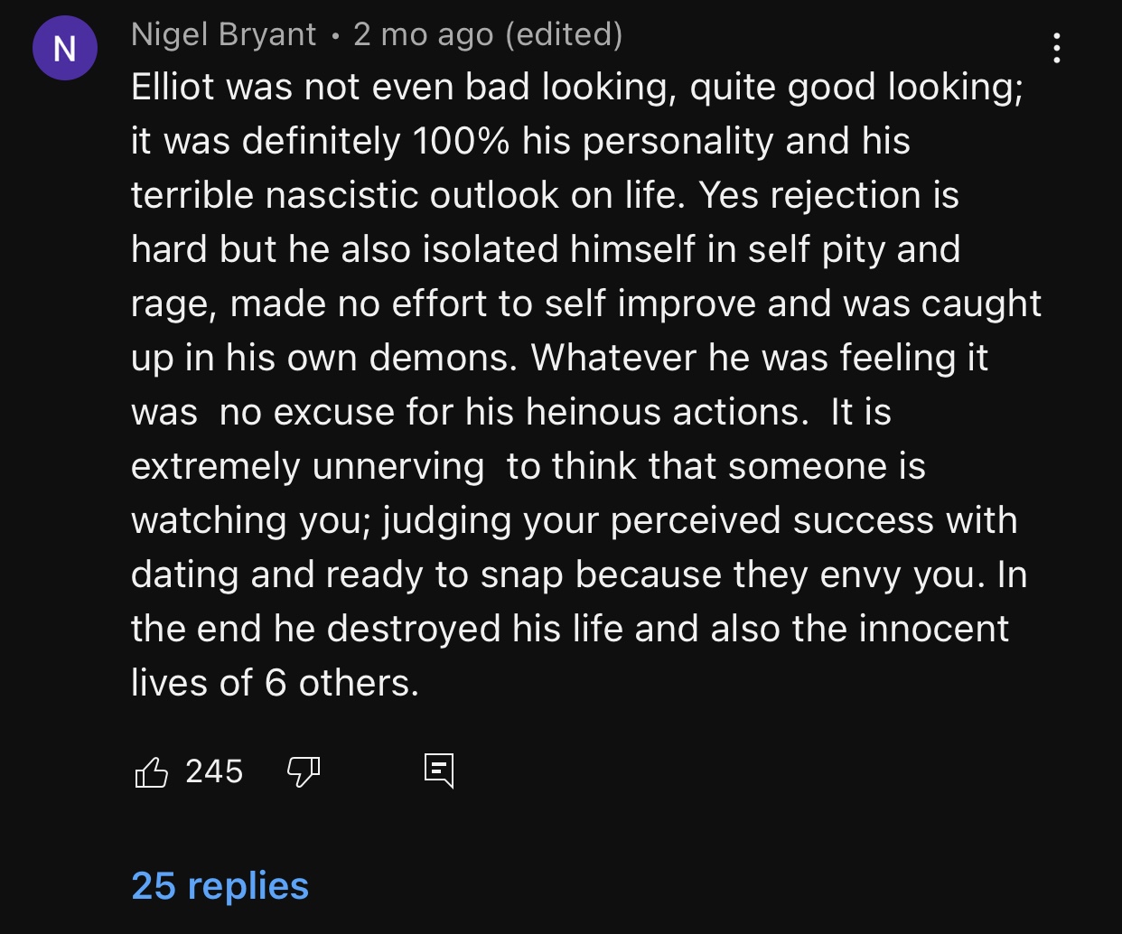Tap the line beginning "hard but he also"

tap(546, 250)
